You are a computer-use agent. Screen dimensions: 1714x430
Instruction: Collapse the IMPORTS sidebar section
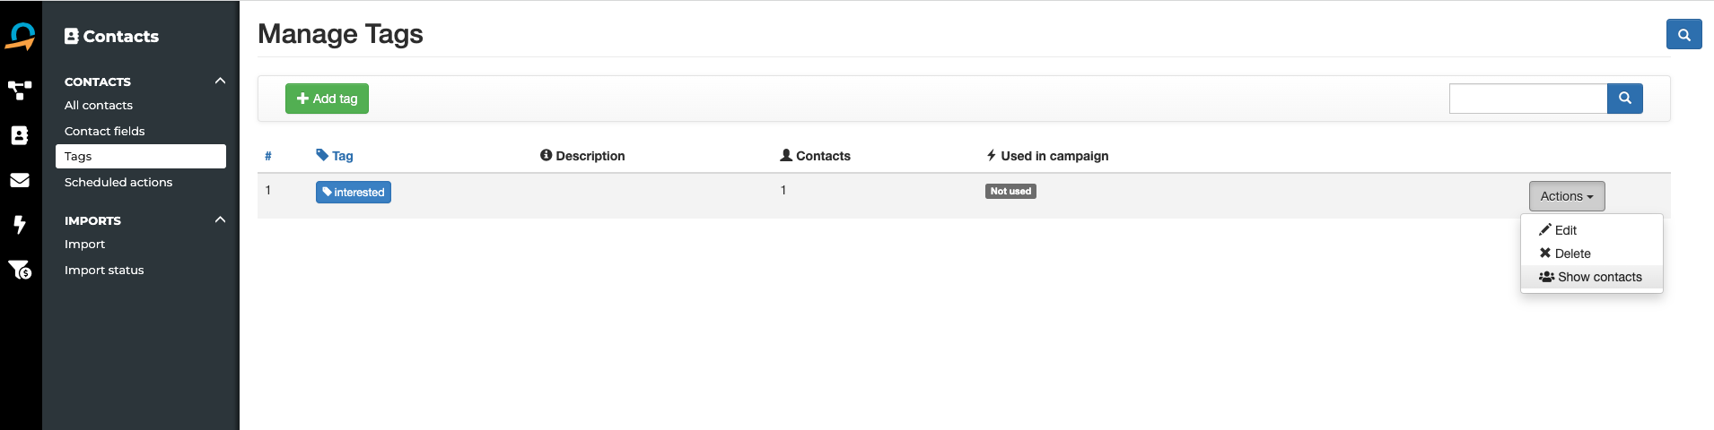[x=220, y=219]
